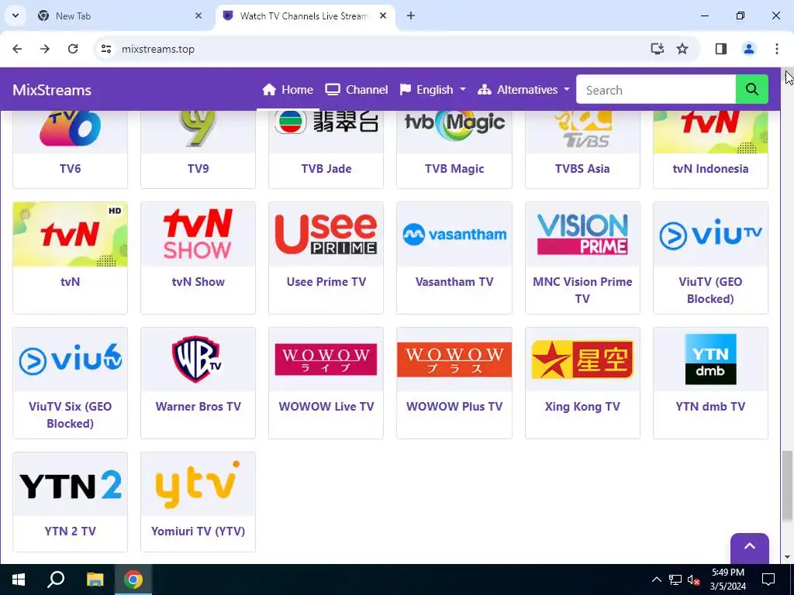
Task: Open the MNC Vision Prime TV link
Action: click(582, 290)
